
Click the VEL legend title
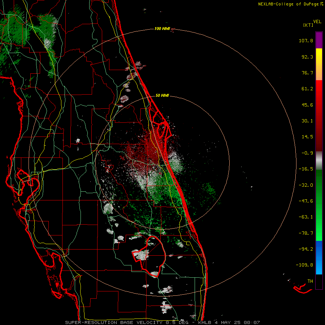pyautogui.click(x=317, y=22)
